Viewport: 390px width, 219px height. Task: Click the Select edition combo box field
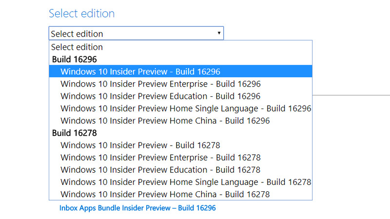(x=132, y=34)
